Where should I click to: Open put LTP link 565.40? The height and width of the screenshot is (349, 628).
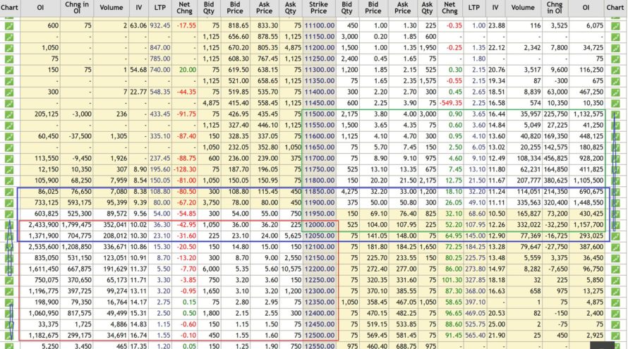(x=475, y=336)
